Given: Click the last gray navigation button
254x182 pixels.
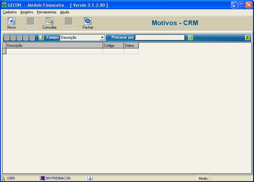Looking at the screenshot, I should [32, 37].
